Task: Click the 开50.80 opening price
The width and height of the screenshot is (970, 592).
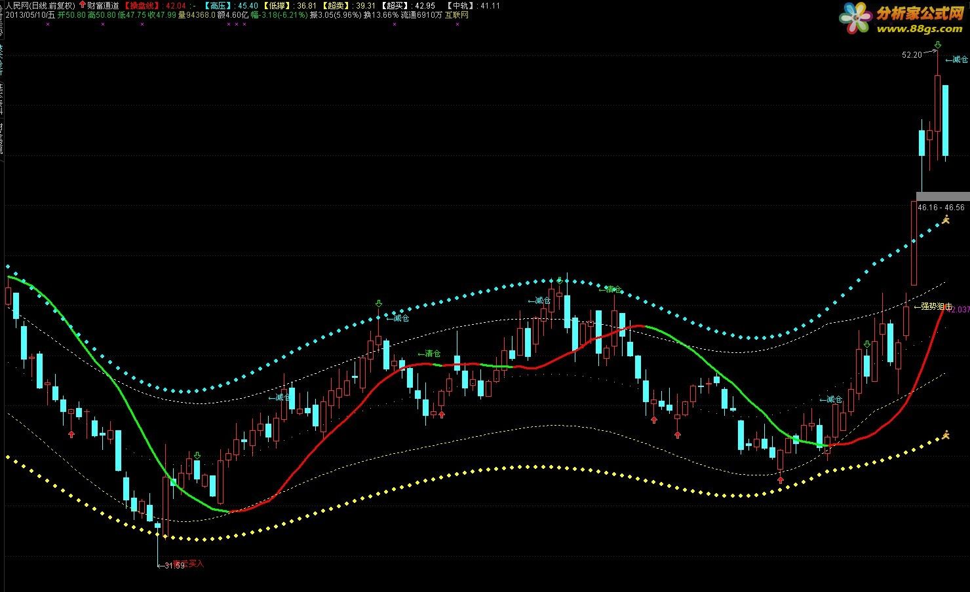Action: coord(71,15)
